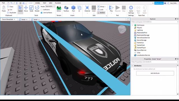Open the Part dropdown arrow
This screenshot has height=101, width=179.
73,13
